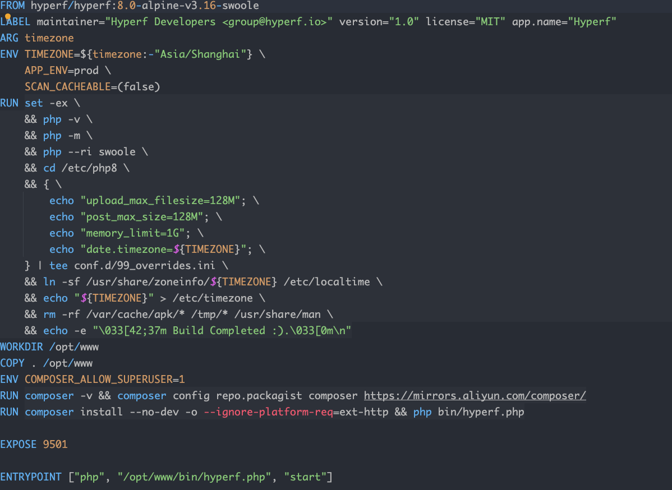Click the 'EXPOSE 9501' line
The width and height of the screenshot is (672, 490).
(34, 445)
